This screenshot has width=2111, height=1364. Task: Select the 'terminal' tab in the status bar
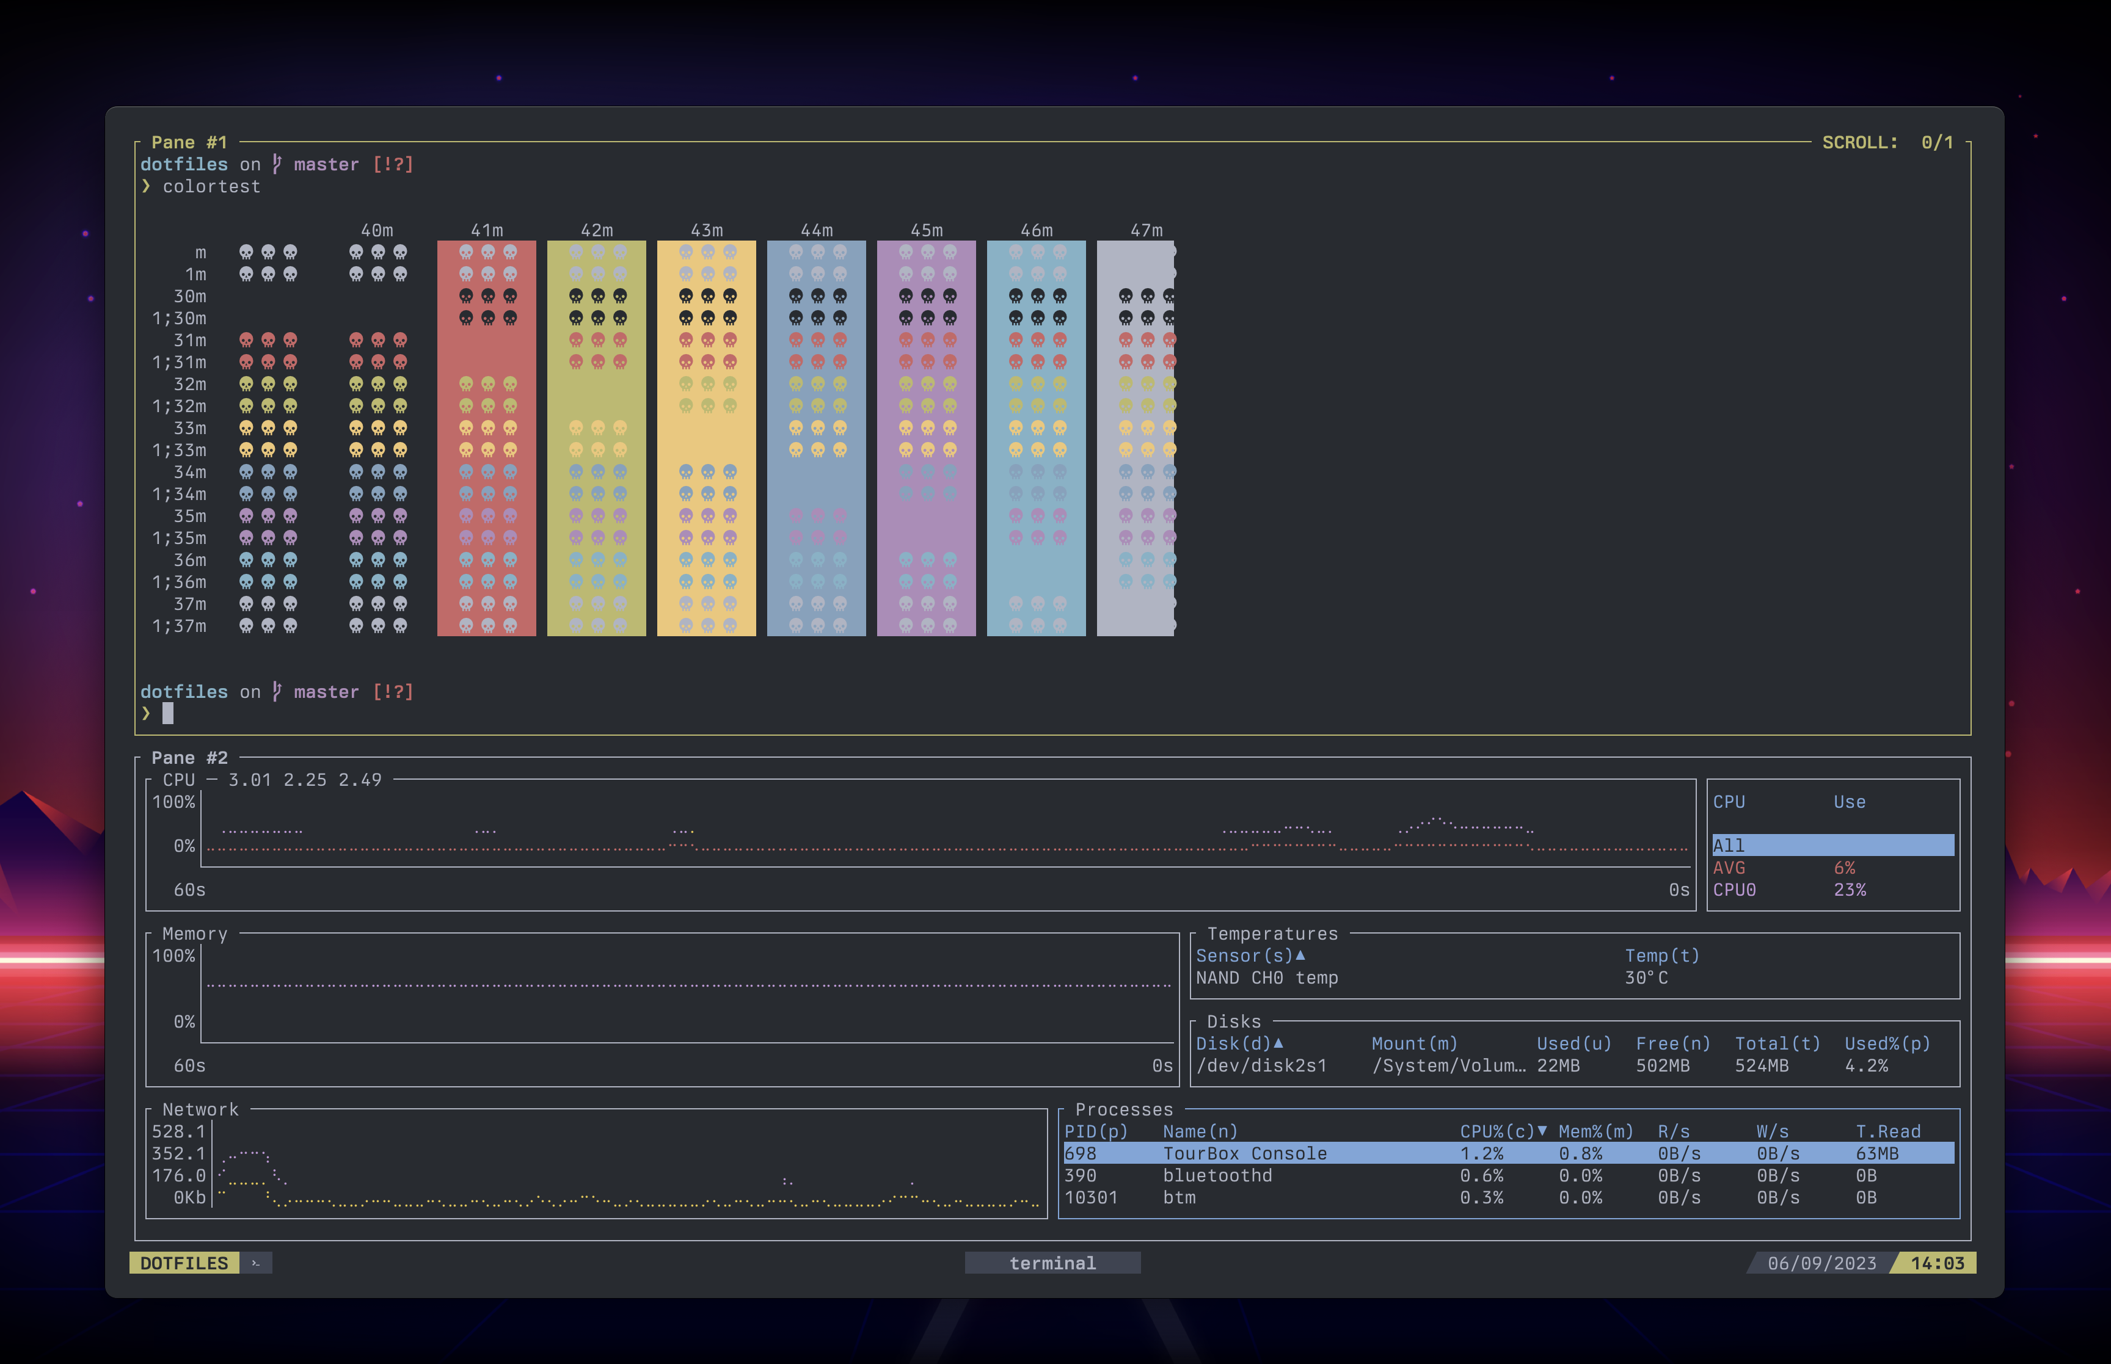coord(1052,1263)
